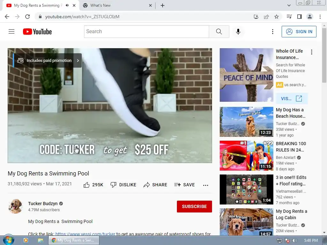Open My Dog Has a Beach House thumbnail

coord(246,122)
